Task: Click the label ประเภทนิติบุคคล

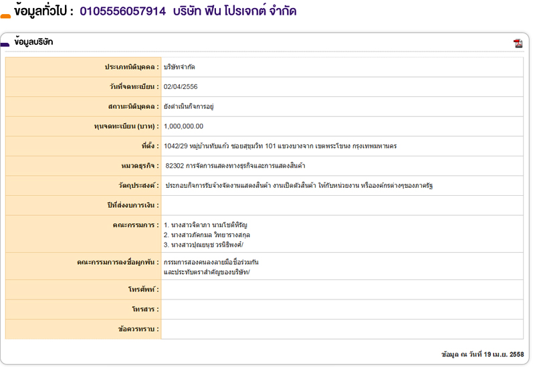Action: (x=132, y=68)
